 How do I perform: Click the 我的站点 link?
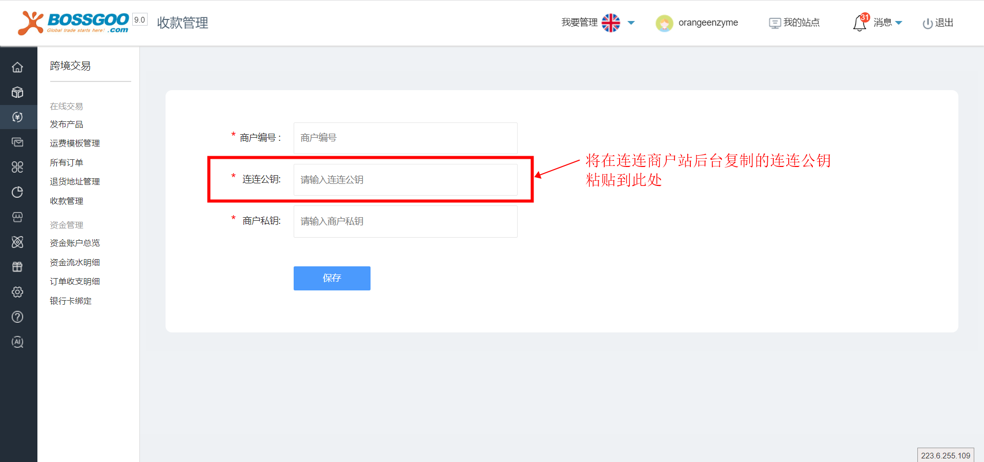pos(802,23)
